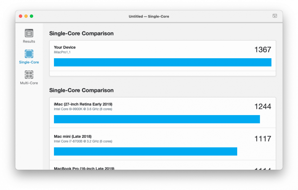Image resolution: width=298 pixels, height=190 pixels.
Task: Click the yellow minimize window button
Action: 26,16
